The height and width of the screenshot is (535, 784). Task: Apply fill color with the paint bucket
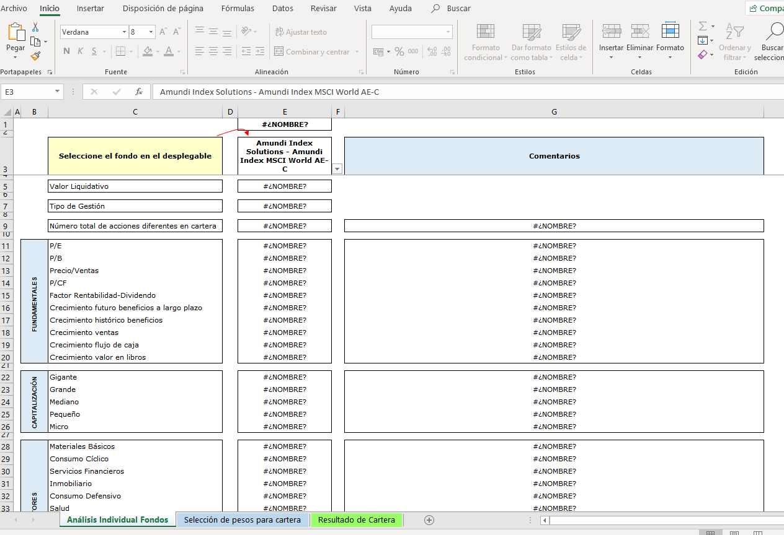pos(148,51)
